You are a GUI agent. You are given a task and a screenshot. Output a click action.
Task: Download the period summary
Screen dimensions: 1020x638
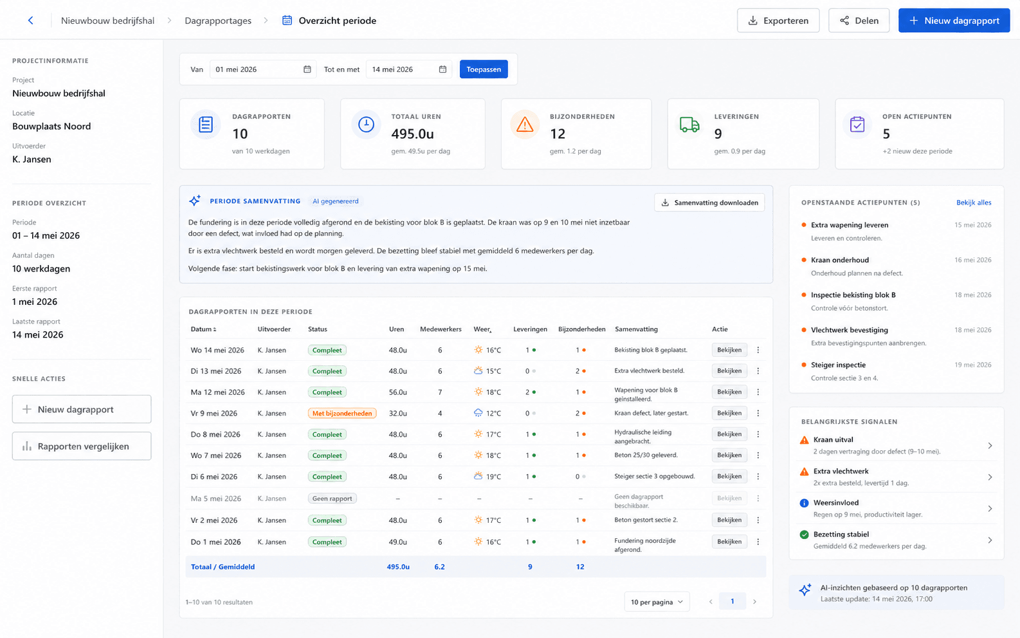click(709, 203)
